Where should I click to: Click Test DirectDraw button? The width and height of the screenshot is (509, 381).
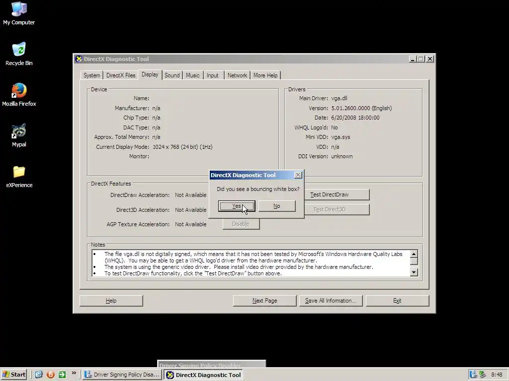click(337, 194)
